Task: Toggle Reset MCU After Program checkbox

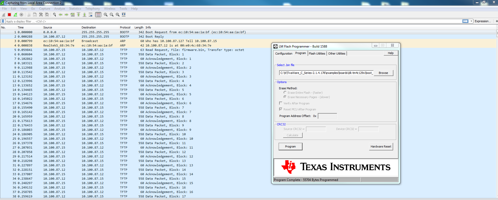Action: [x=281, y=109]
